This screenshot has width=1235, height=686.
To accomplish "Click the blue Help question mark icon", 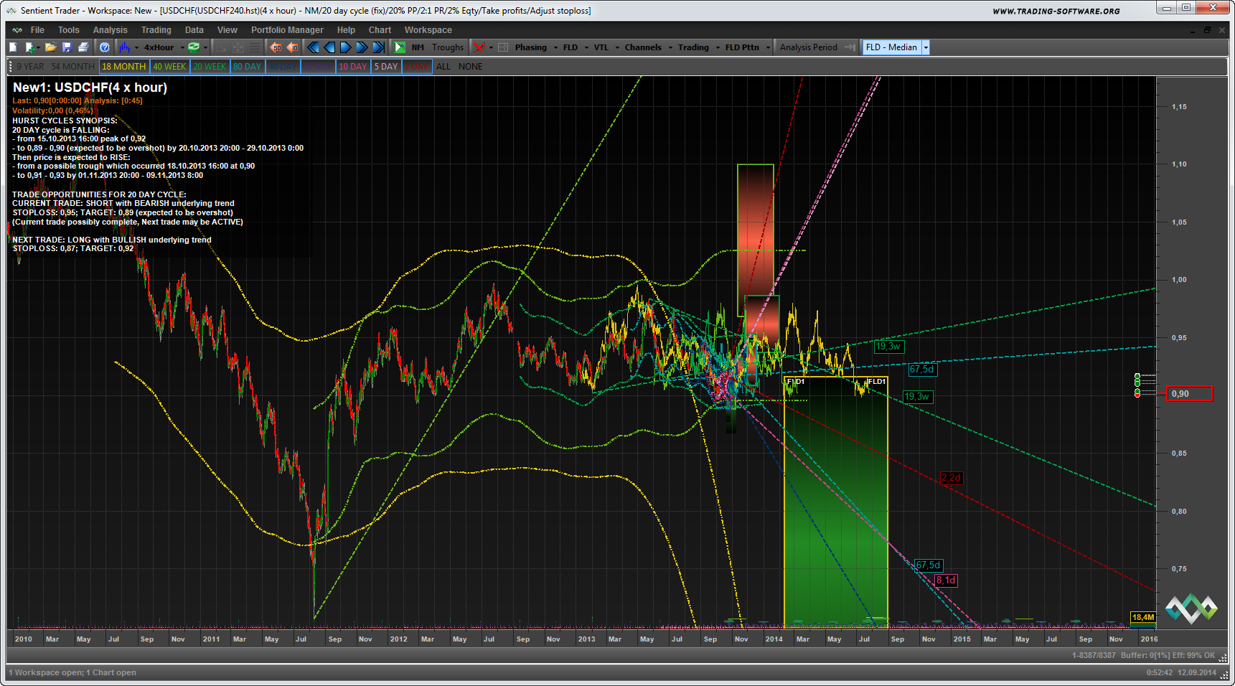I will (105, 47).
